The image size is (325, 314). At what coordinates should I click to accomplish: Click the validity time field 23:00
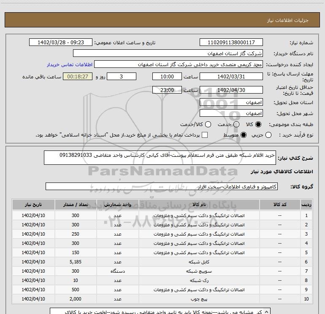[167, 90]
